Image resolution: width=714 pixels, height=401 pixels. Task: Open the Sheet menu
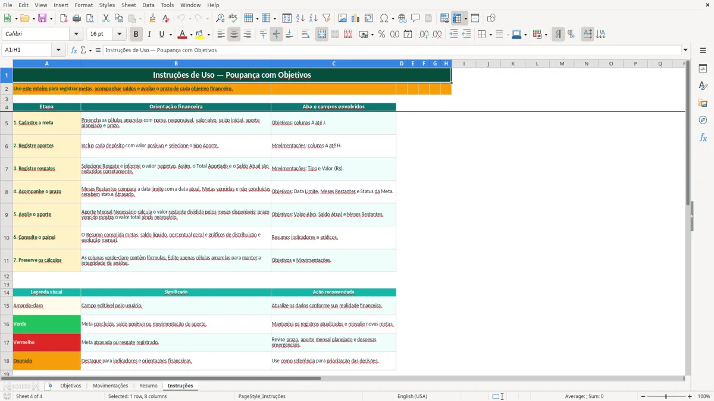click(129, 5)
